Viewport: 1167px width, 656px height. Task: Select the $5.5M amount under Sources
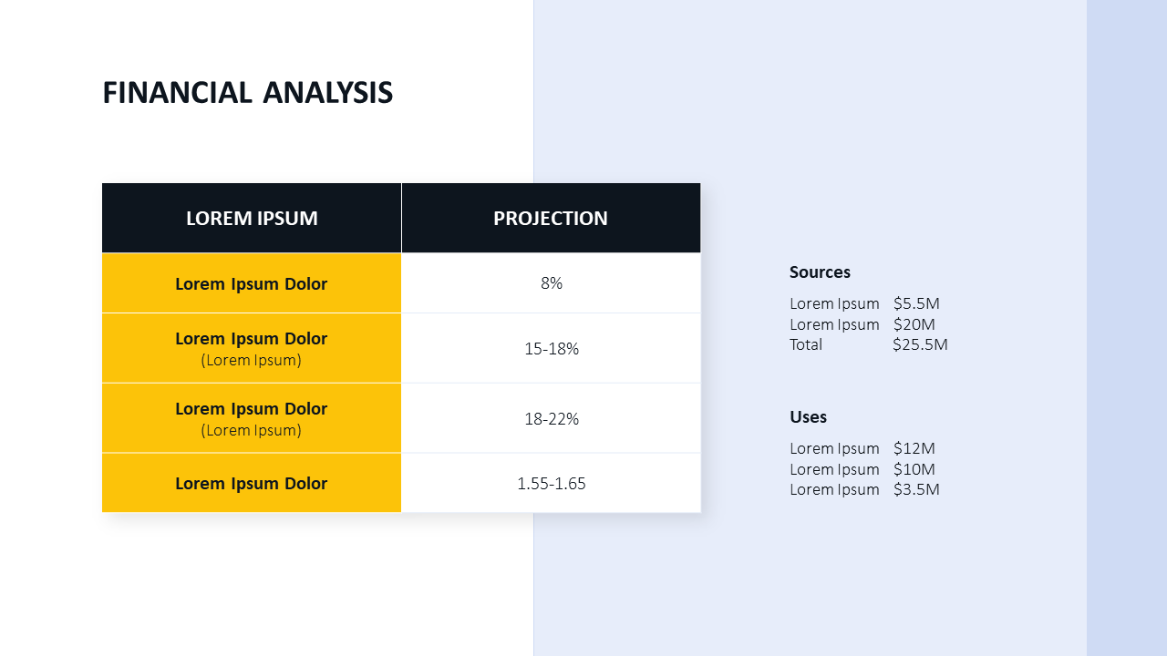click(x=916, y=303)
